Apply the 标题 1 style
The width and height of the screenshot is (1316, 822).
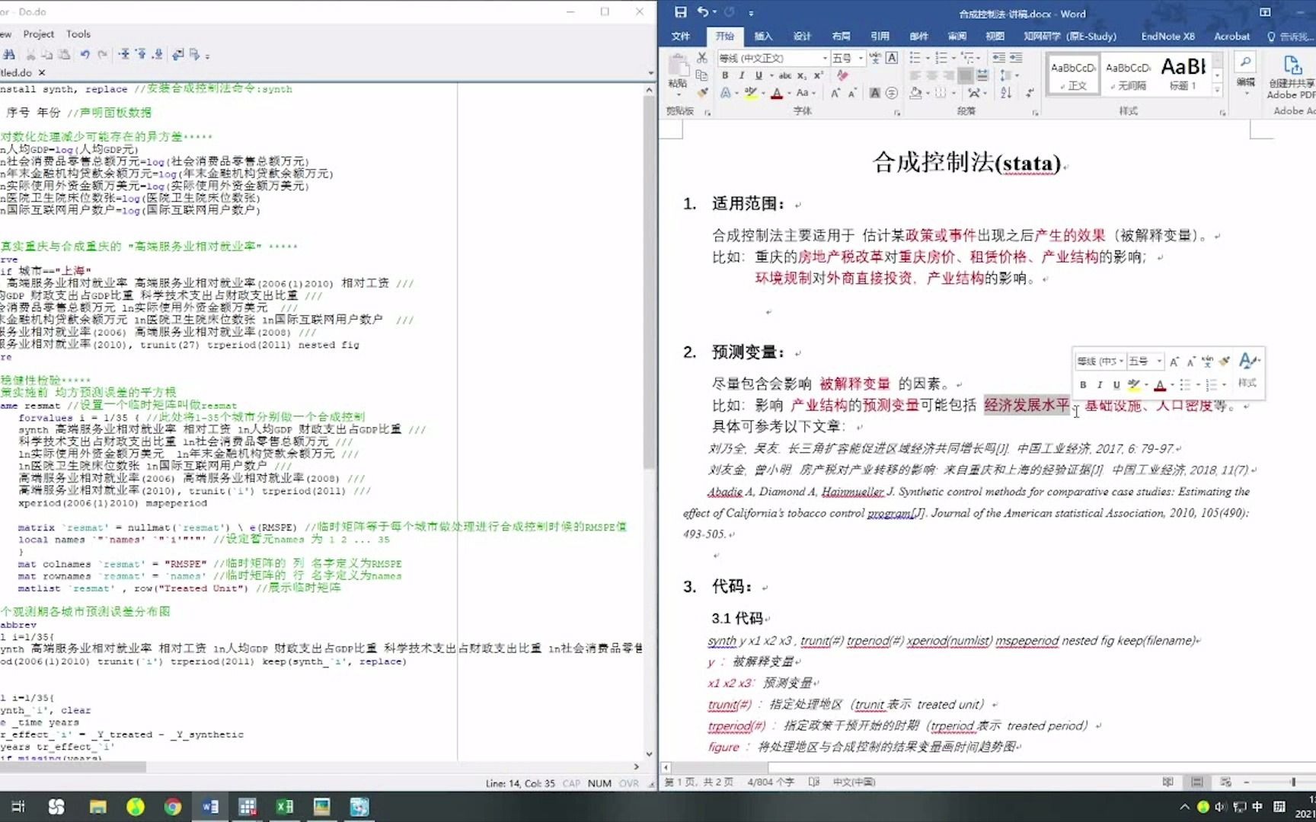click(x=1183, y=75)
